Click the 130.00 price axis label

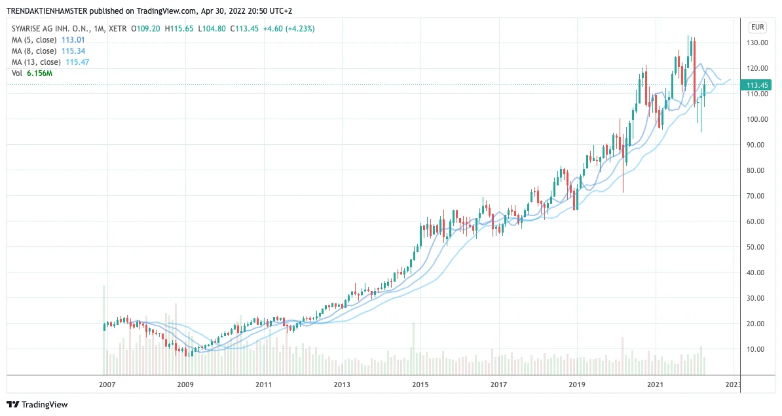tap(757, 43)
